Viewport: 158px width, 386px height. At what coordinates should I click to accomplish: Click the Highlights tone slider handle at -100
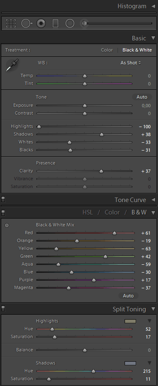coord(39,127)
